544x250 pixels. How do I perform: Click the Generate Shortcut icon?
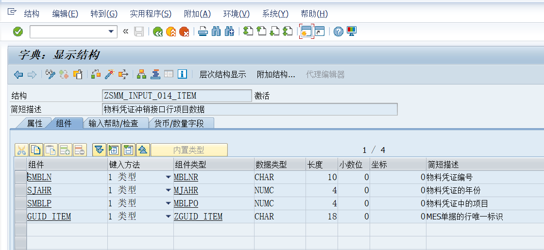tap(320, 32)
